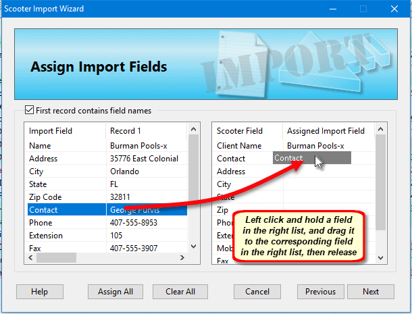Click the Cancel button

257,292
